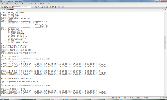Click the red Disconnect icon

pos(13,7)
